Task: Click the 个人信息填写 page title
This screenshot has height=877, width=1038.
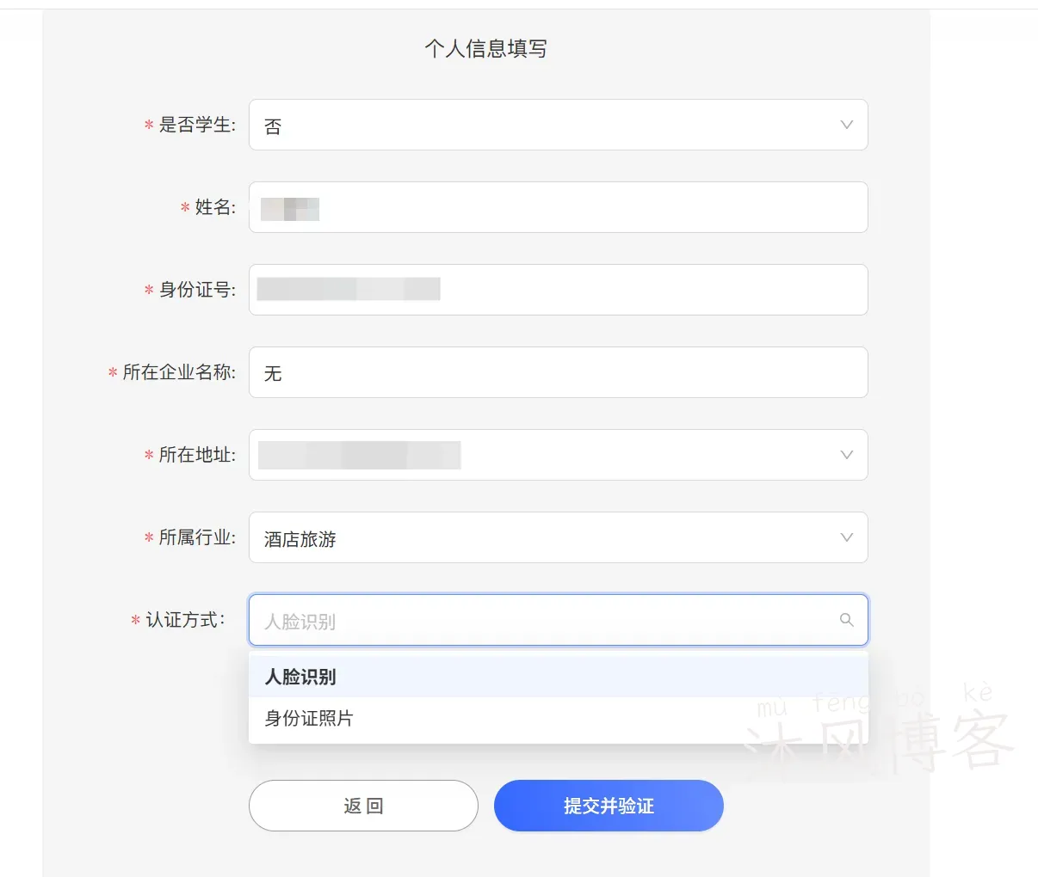Action: click(487, 48)
